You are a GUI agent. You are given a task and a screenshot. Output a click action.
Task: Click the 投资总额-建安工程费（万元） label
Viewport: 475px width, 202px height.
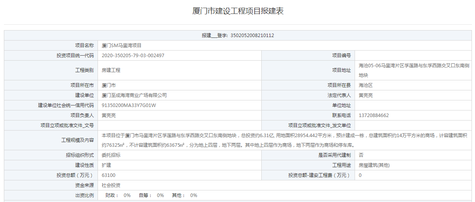coord(320,175)
